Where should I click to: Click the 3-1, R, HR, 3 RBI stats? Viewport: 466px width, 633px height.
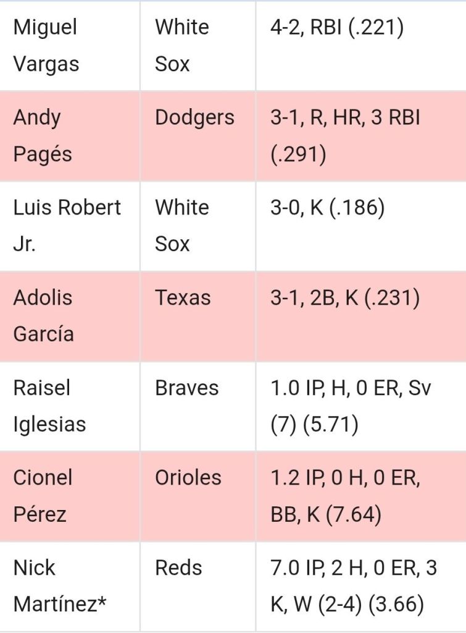click(x=346, y=136)
